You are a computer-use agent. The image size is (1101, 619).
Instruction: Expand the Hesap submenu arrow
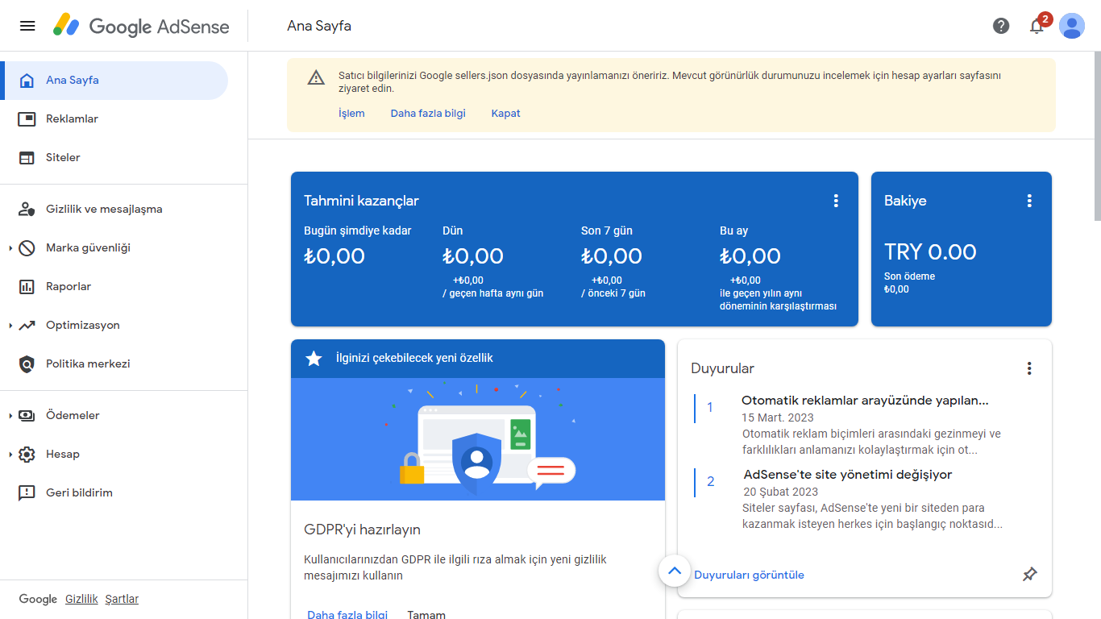(x=10, y=455)
